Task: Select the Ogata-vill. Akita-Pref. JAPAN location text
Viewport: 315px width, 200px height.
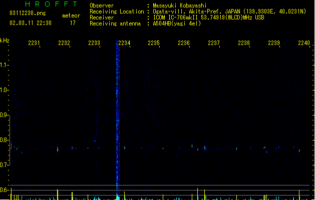Action: 229,11
